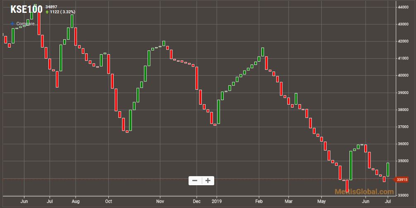This screenshot has height=208, width=416.
Task: Click the 43000 price axis label
Action: [x=404, y=24]
